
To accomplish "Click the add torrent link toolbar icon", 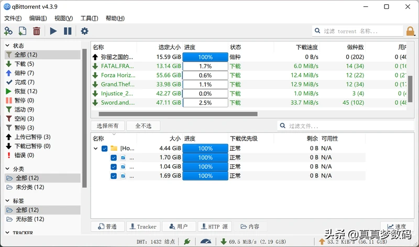I will (x=8, y=31).
